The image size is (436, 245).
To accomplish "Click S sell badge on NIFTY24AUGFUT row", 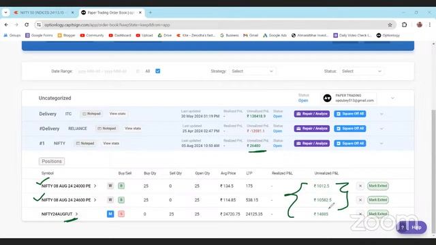I will (121, 214).
